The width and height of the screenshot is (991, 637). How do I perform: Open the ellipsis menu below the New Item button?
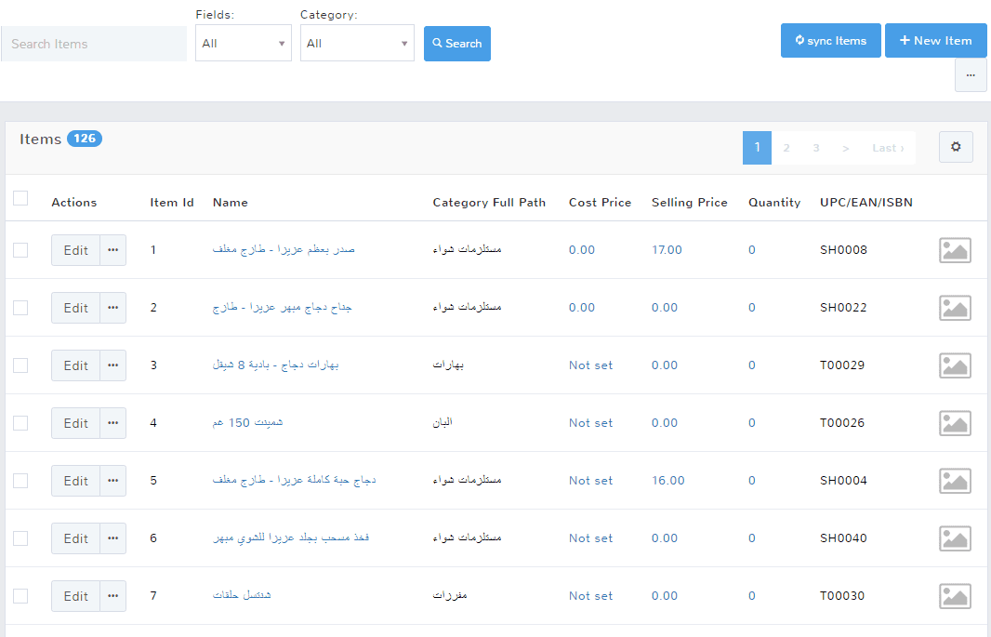click(971, 75)
